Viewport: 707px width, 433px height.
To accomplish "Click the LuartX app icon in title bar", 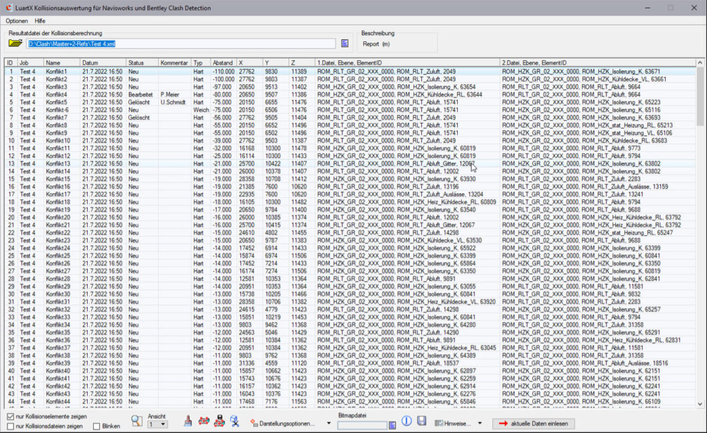I will [8, 8].
